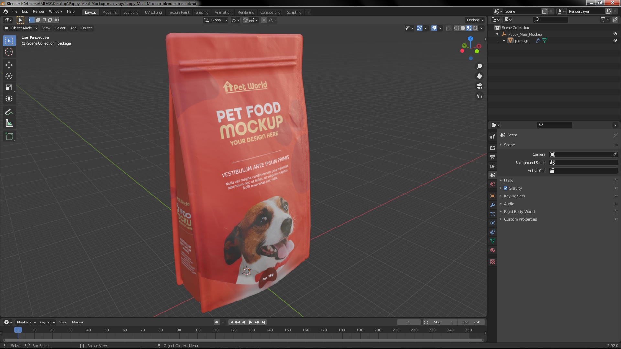Open the Particle properties tab
This screenshot has height=349, width=621.
pyautogui.click(x=493, y=214)
